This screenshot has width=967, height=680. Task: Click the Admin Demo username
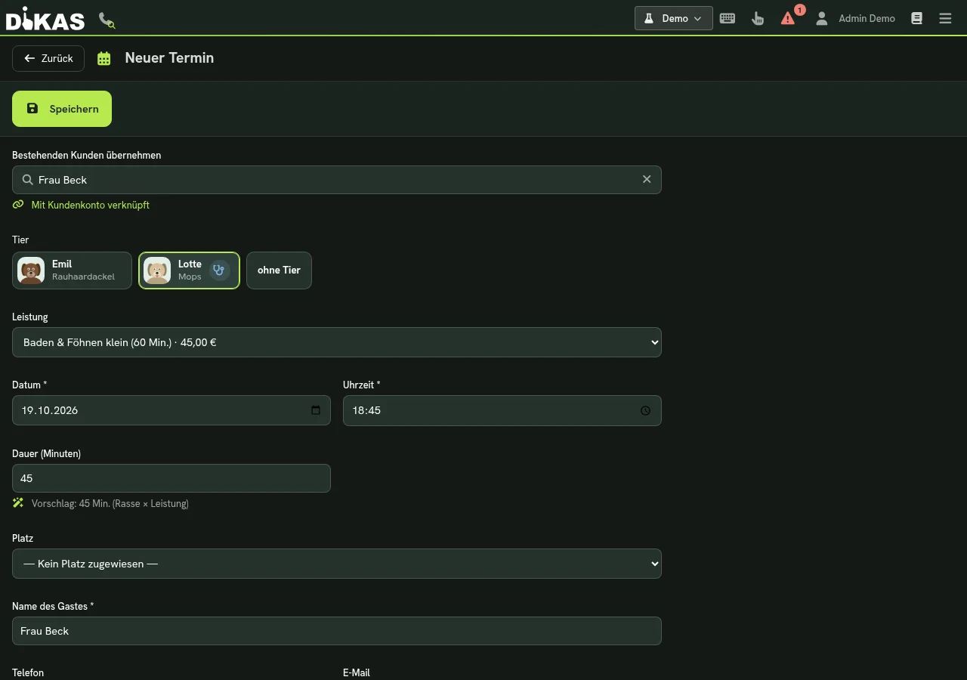click(x=867, y=18)
